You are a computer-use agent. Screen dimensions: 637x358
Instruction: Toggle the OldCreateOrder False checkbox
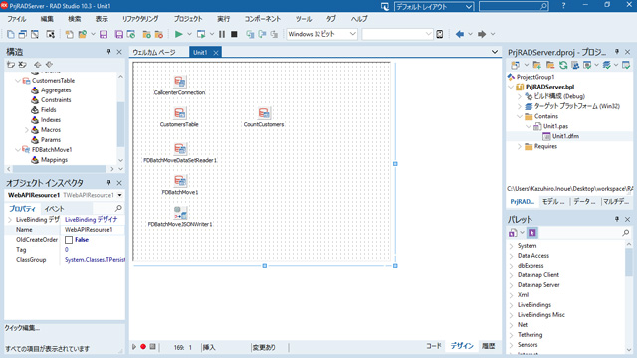[x=69, y=240]
